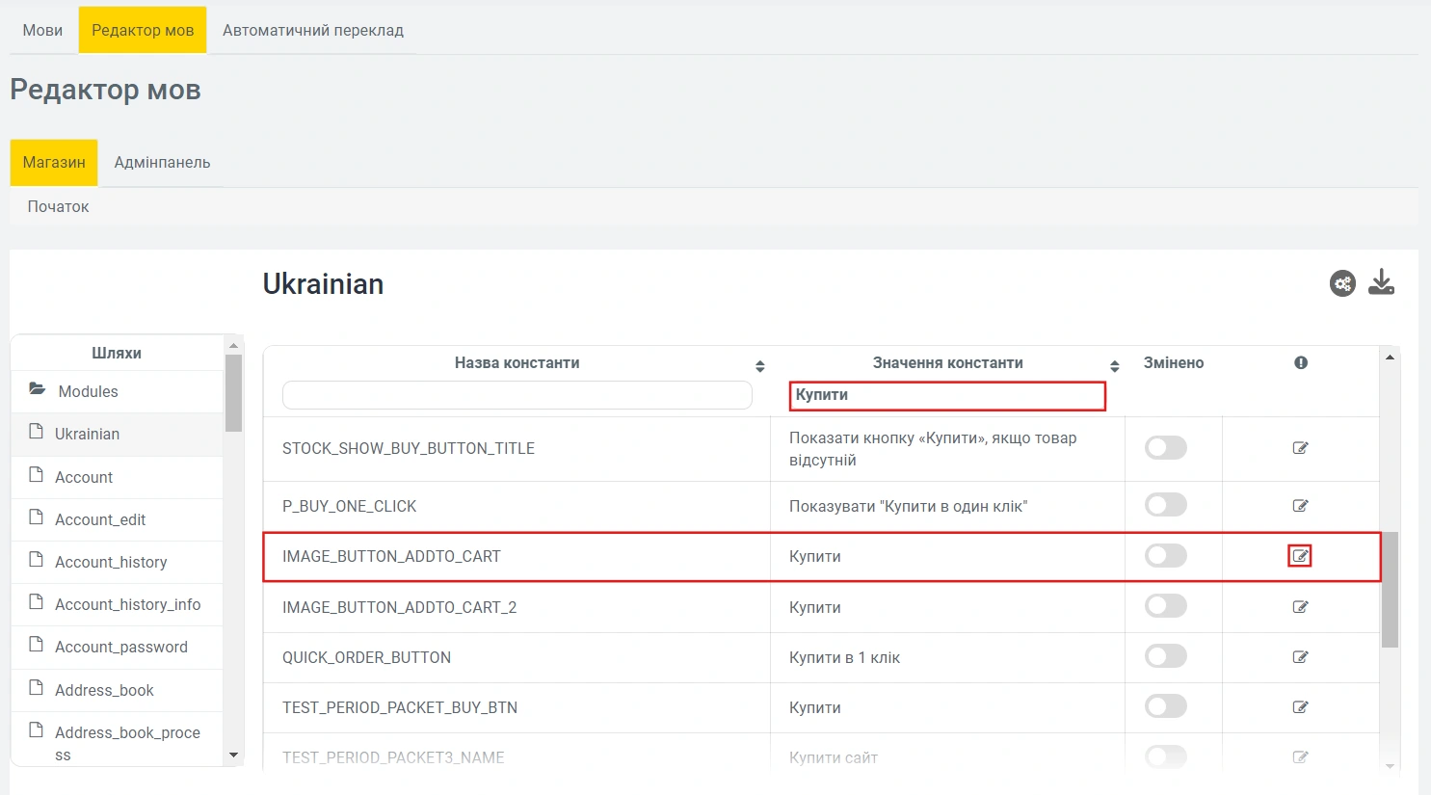Viewport: 1431px width, 795px height.
Task: Toggle changed switch for IMAGE_BUTTON_ADDTO_CART
Action: pyautogui.click(x=1165, y=556)
